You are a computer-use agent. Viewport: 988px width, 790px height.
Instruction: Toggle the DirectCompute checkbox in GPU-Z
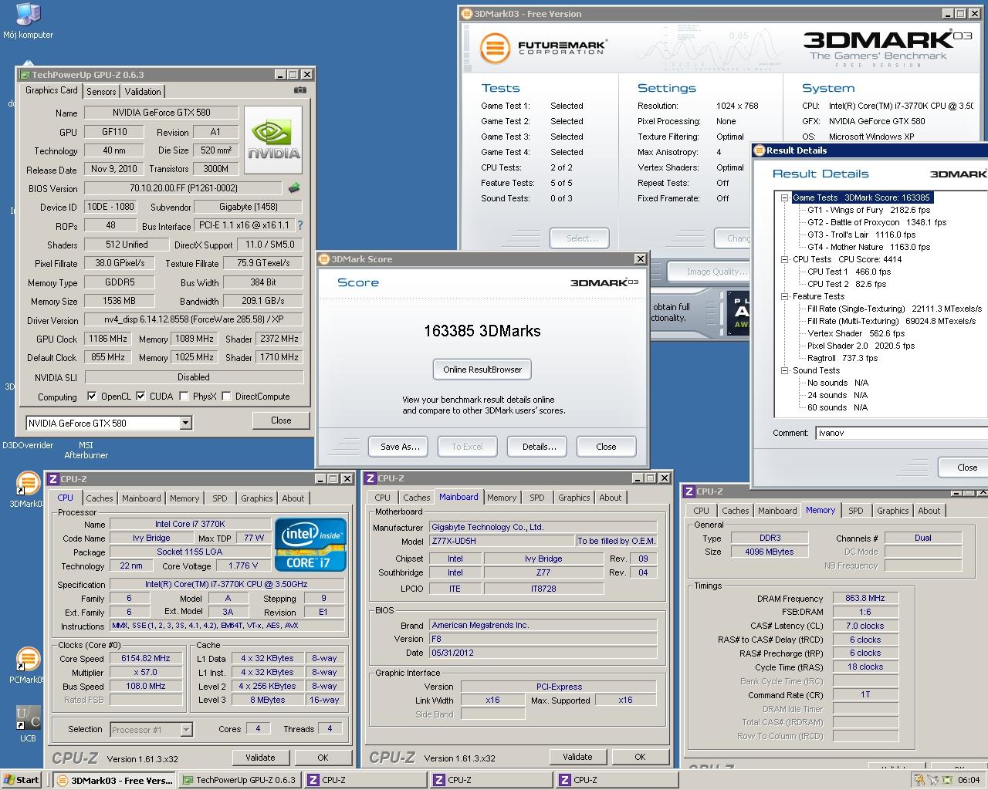226,397
